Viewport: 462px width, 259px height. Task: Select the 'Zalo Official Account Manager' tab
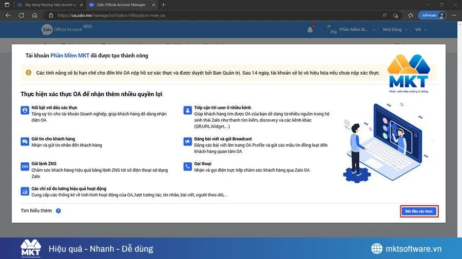[x=118, y=5]
